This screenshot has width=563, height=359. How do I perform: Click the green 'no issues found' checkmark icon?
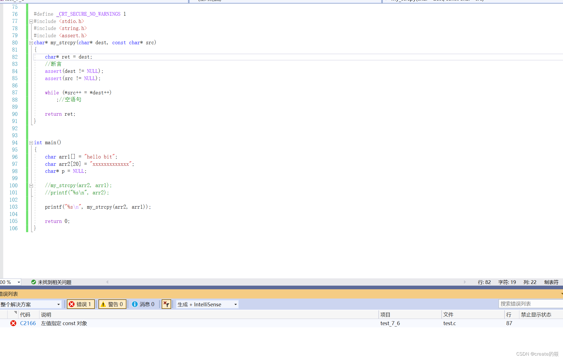(34, 282)
